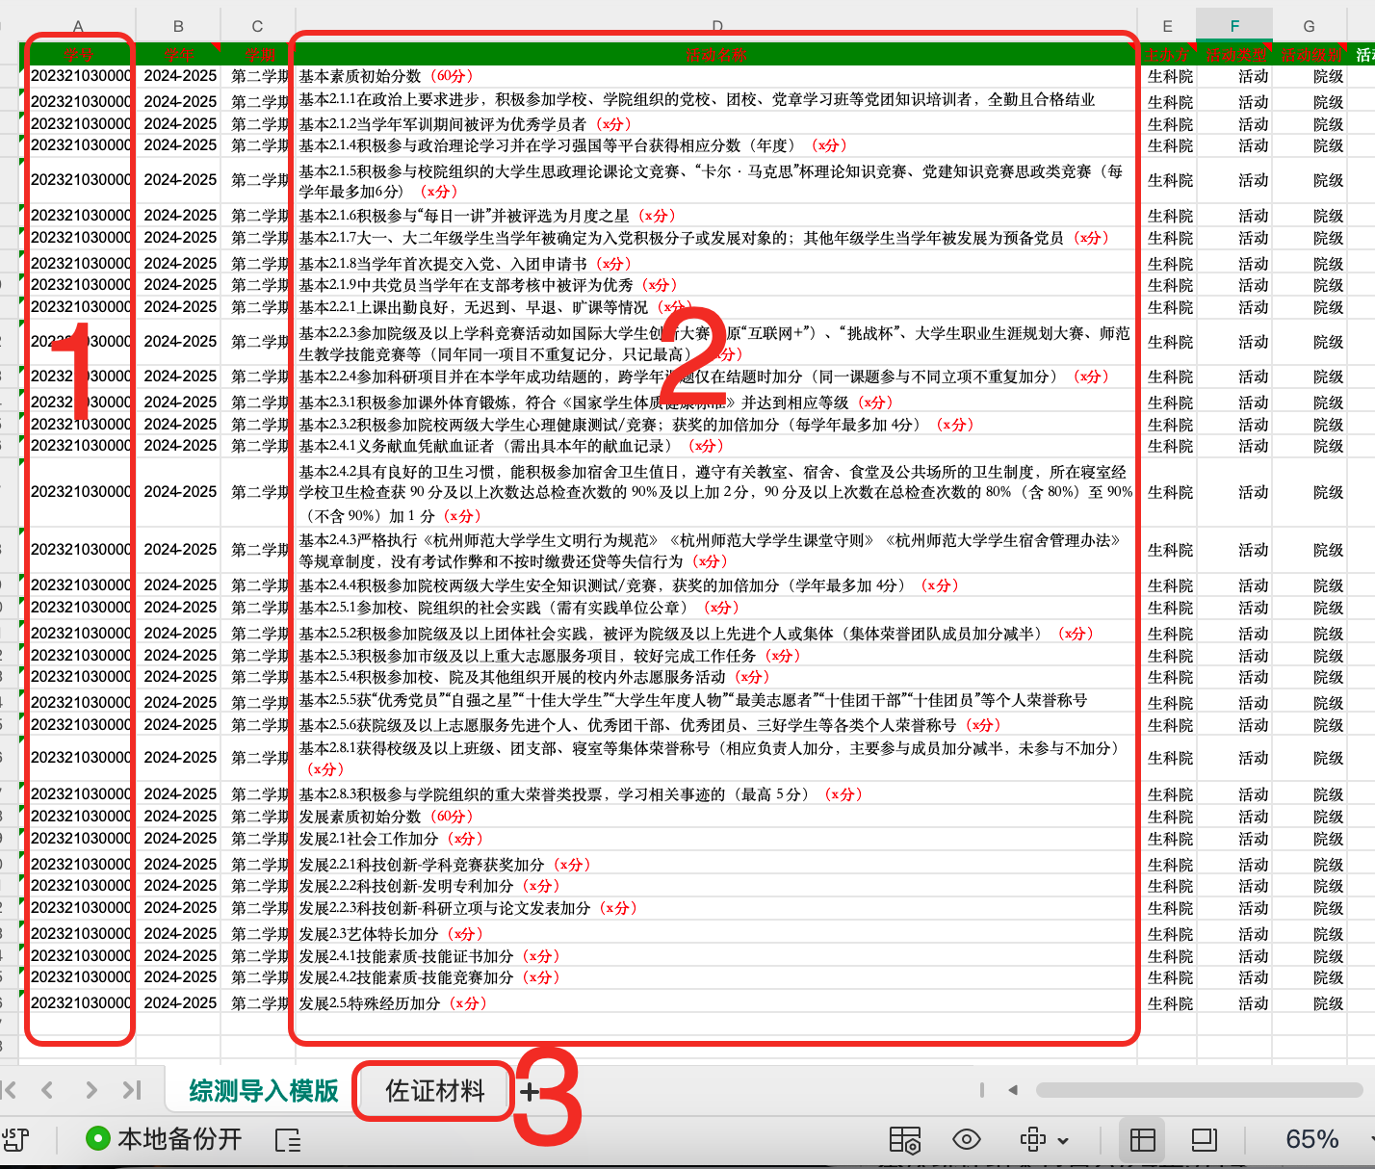Click the 本地备份开 label
Viewport: 1375px width, 1169px height.
(x=179, y=1139)
